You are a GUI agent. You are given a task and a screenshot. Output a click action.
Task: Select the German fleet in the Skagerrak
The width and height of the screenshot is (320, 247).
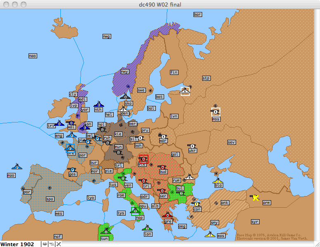click(x=125, y=97)
